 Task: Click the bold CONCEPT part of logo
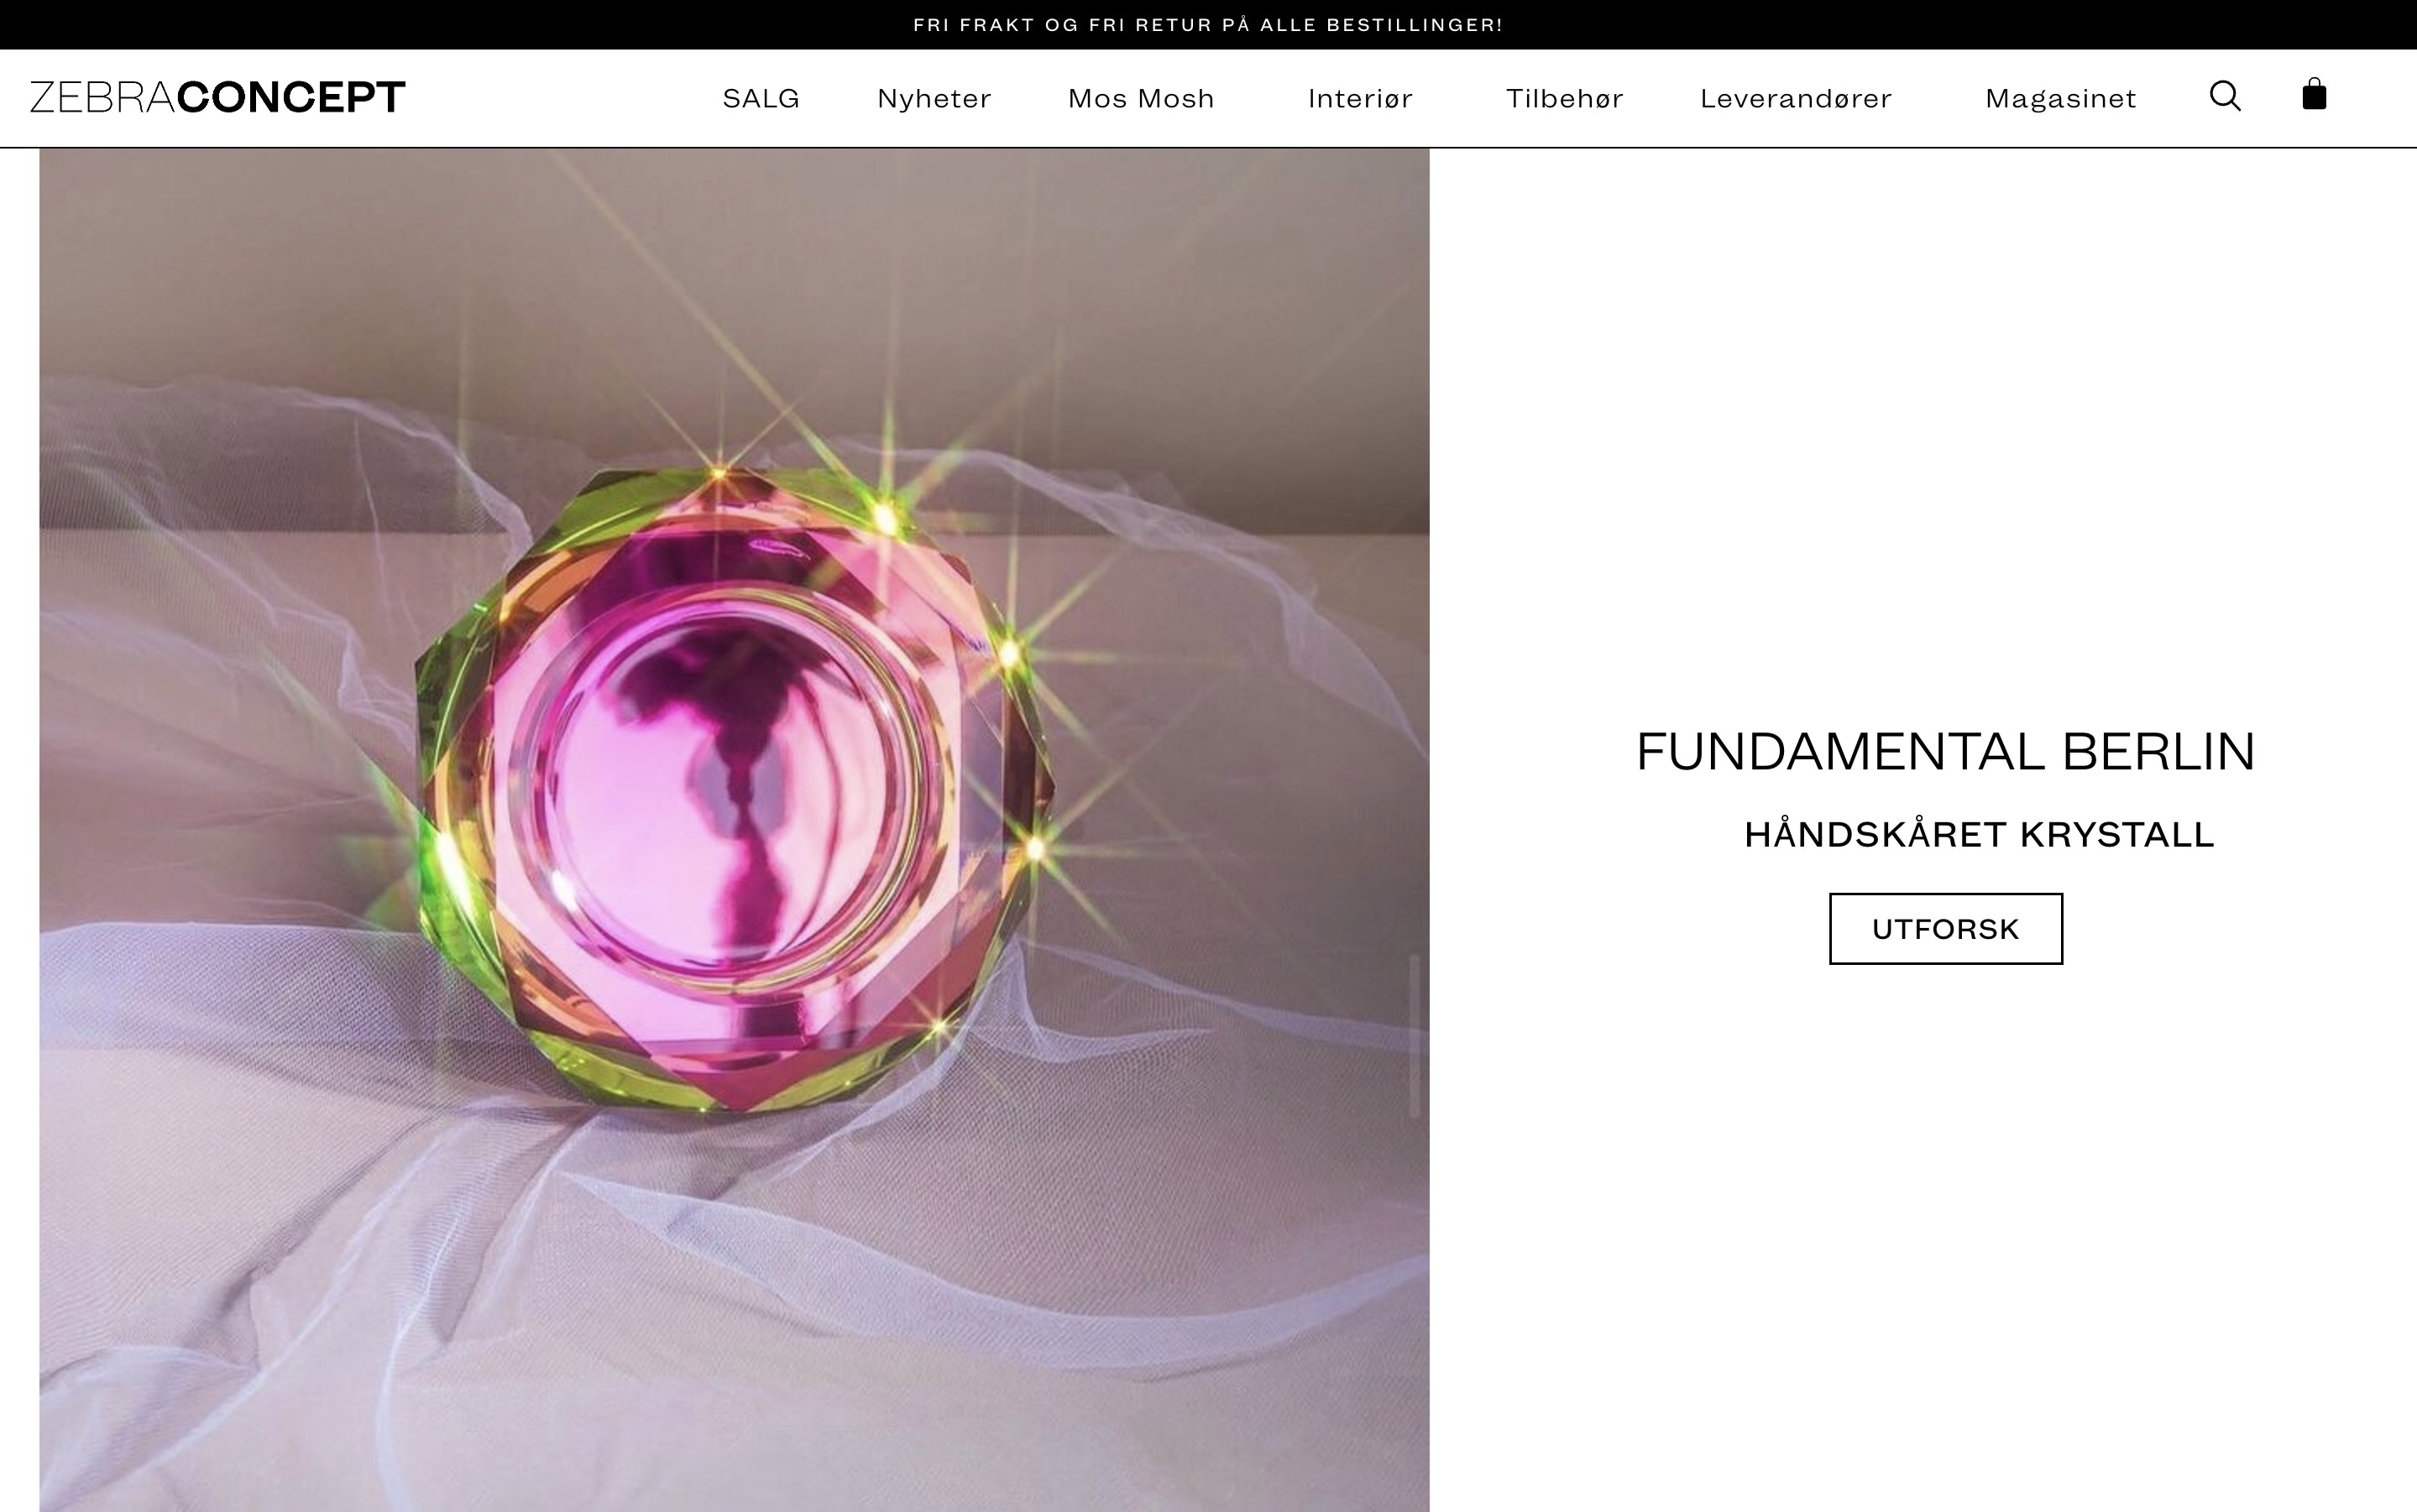pyautogui.click(x=291, y=97)
